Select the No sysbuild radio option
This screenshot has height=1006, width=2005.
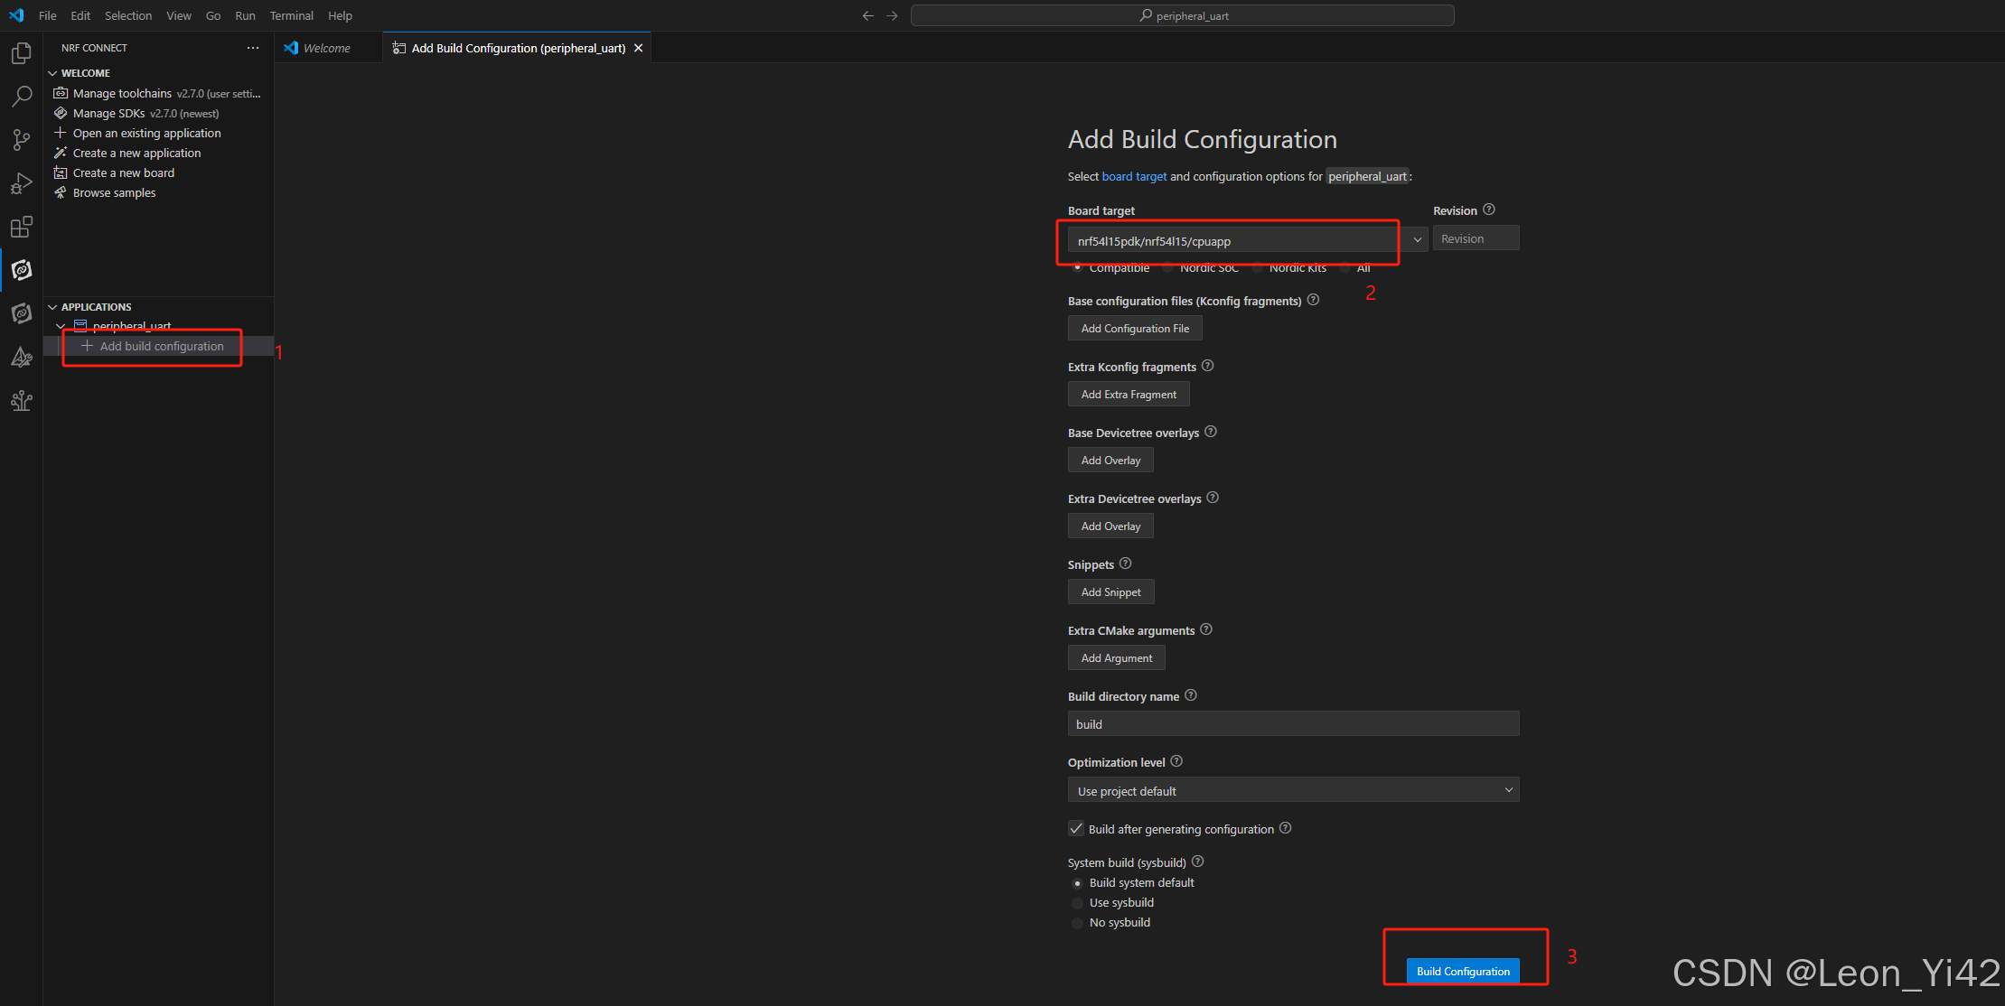tap(1077, 923)
